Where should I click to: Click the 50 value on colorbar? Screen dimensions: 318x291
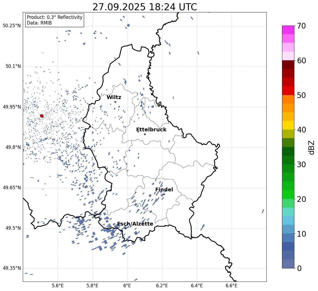[301, 95]
